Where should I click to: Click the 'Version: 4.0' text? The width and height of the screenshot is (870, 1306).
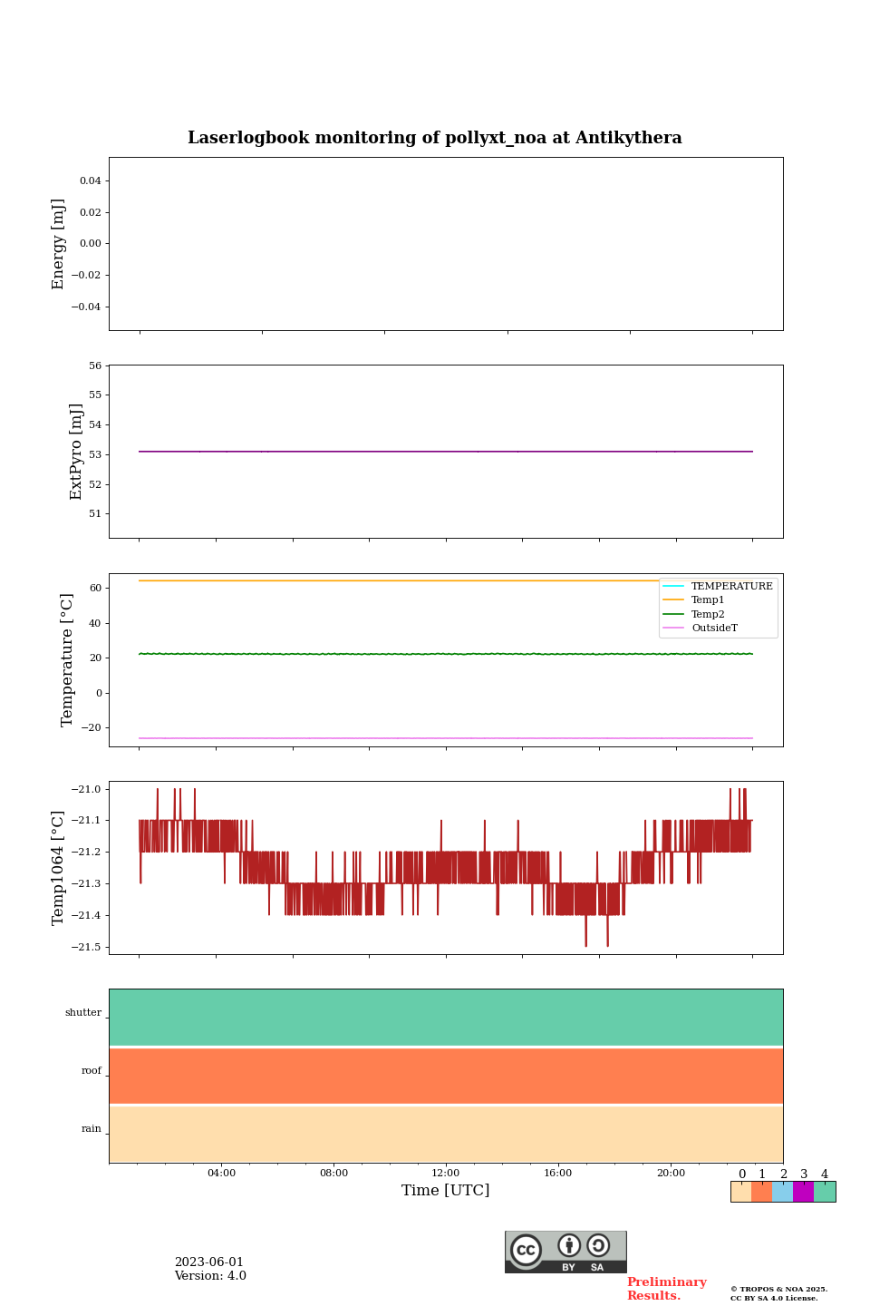(210, 1276)
